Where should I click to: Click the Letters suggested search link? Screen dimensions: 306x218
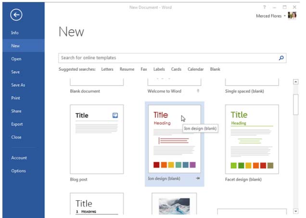tap(108, 69)
